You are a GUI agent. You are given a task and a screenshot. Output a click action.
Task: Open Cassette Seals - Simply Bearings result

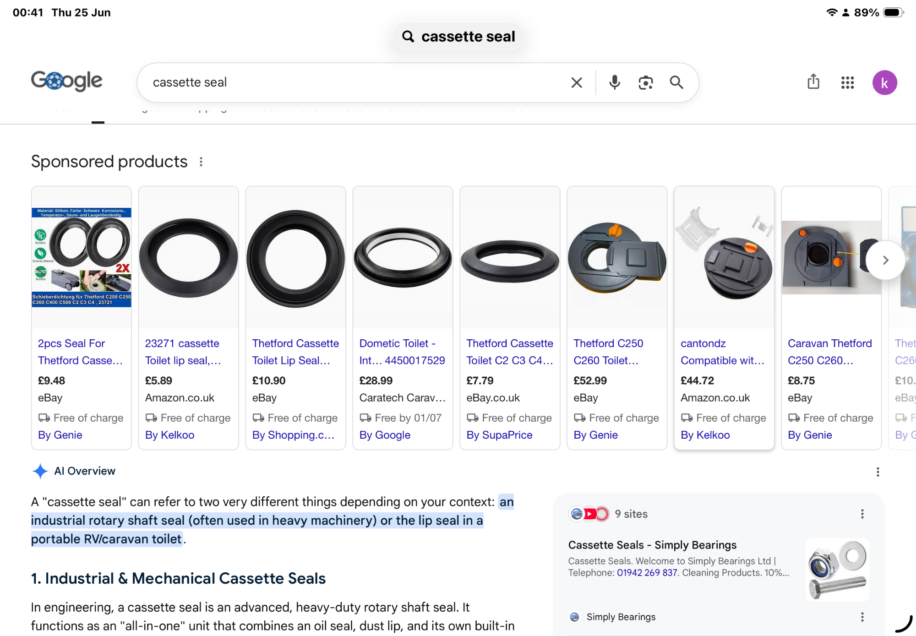(652, 545)
